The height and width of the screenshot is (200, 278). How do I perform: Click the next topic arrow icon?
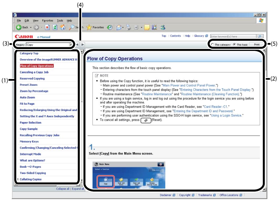click(x=82, y=45)
